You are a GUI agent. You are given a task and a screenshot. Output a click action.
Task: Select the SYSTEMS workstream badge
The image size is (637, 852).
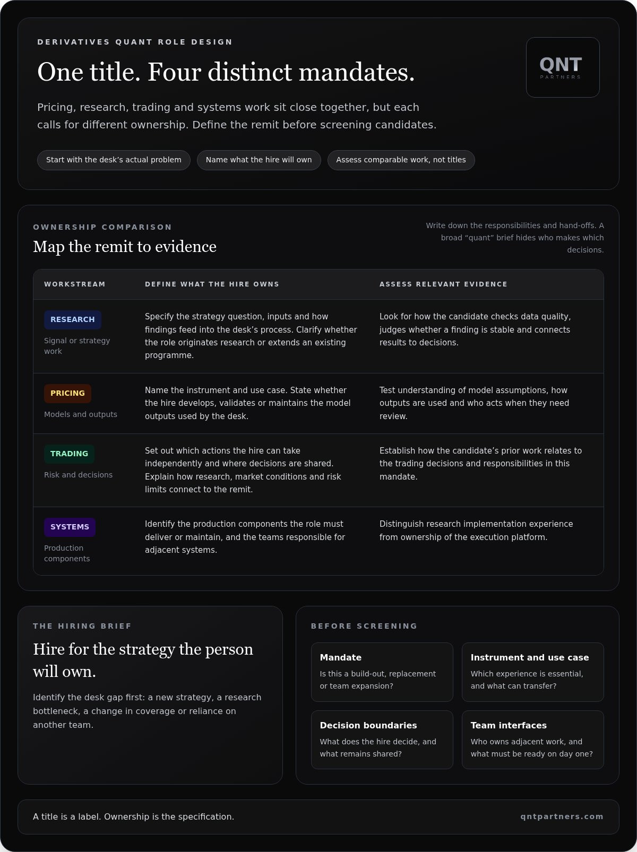click(x=70, y=527)
